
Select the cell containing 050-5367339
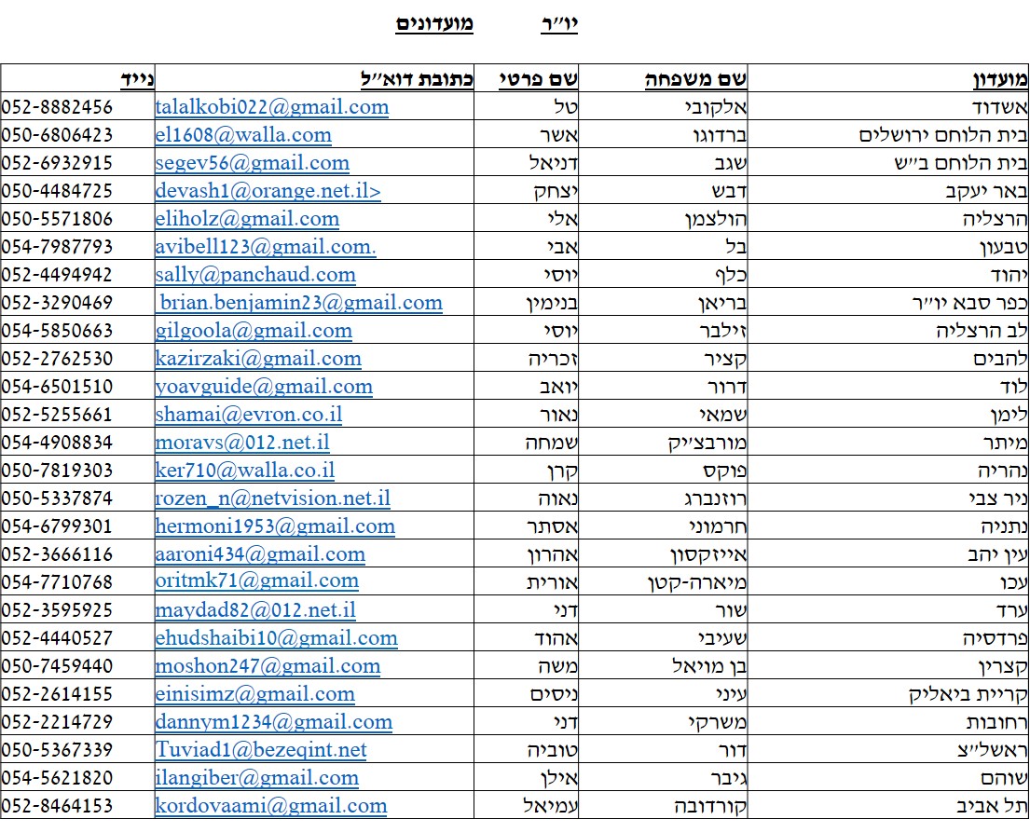pyautogui.click(x=58, y=750)
